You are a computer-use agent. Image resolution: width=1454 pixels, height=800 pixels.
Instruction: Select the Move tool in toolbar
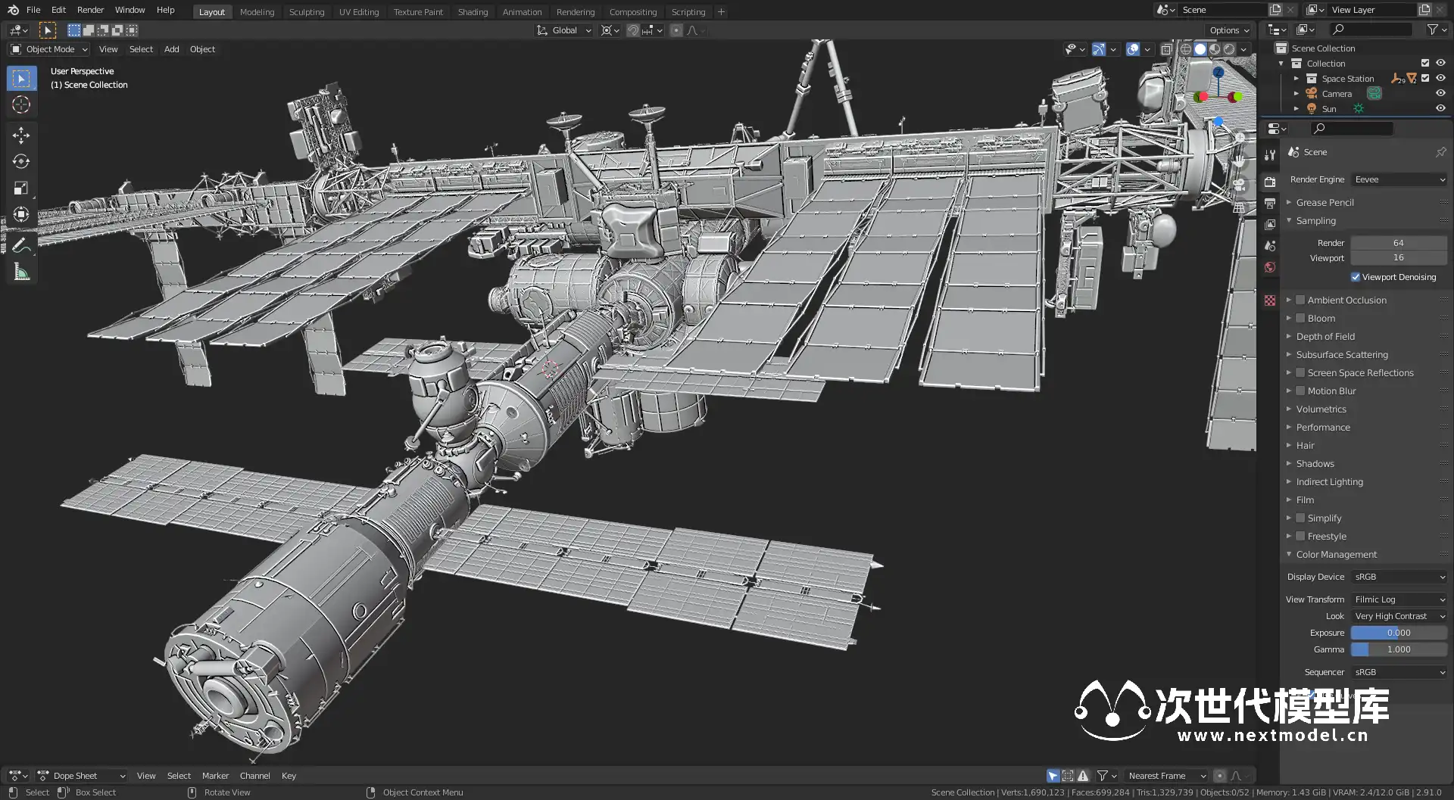pyautogui.click(x=21, y=135)
